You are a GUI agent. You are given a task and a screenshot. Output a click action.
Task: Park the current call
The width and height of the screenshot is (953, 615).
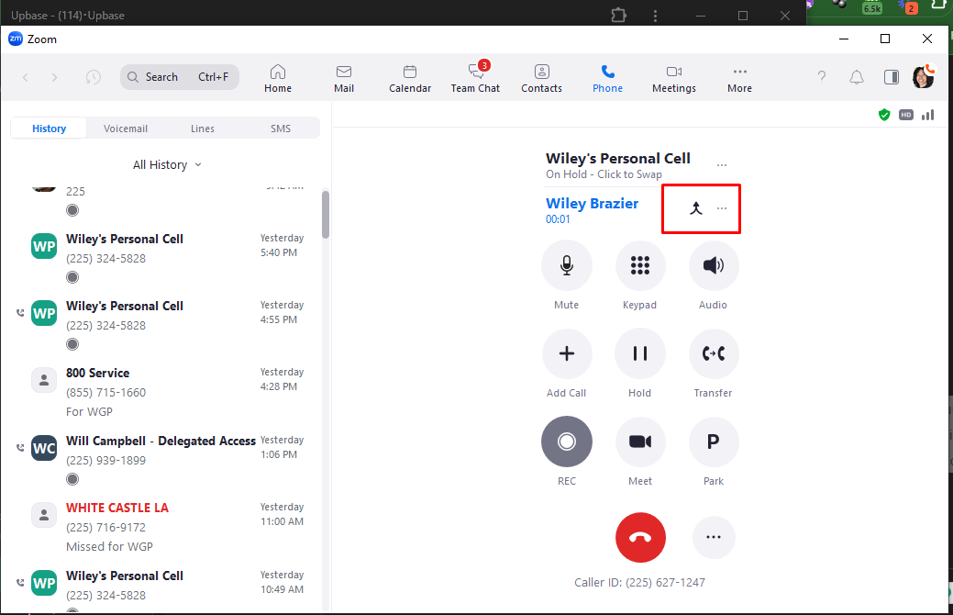(x=714, y=442)
